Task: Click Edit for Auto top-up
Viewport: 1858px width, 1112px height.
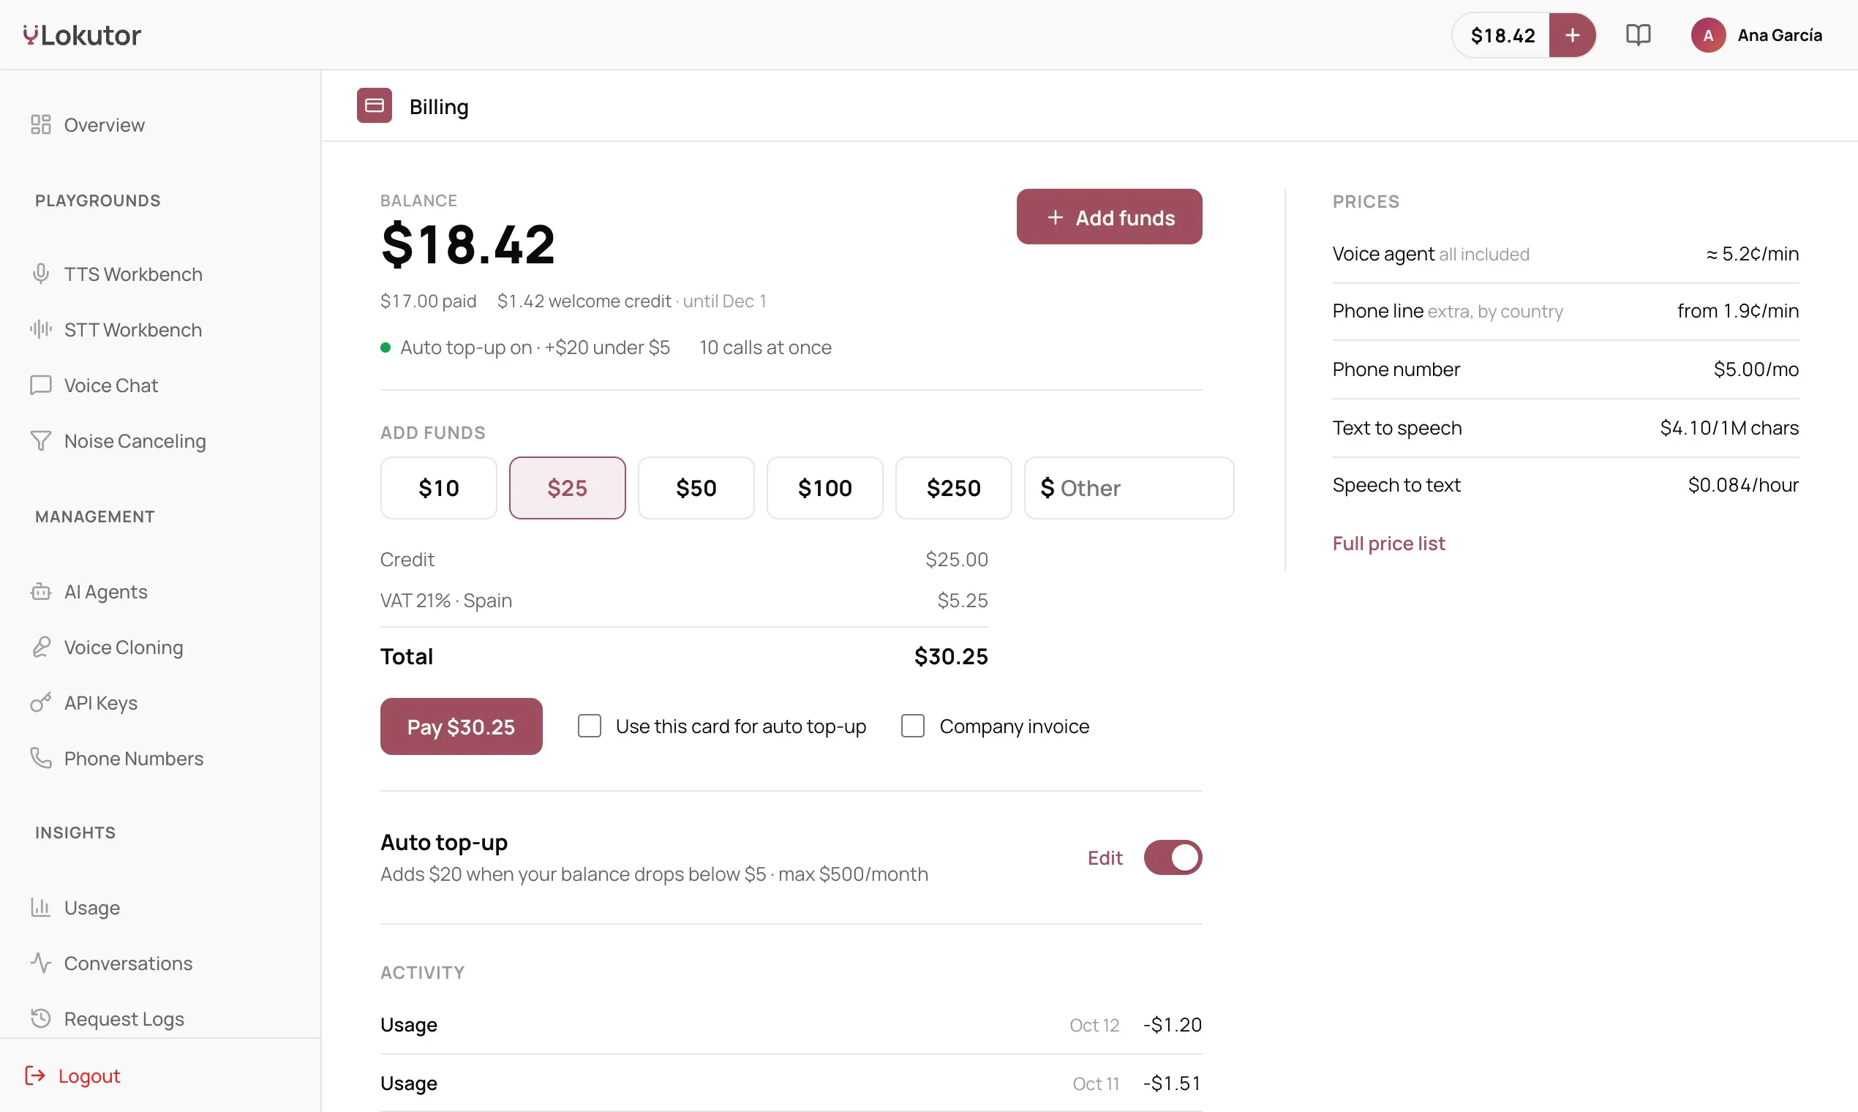Action: coord(1105,858)
